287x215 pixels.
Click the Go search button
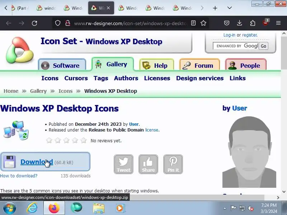pyautogui.click(x=263, y=46)
